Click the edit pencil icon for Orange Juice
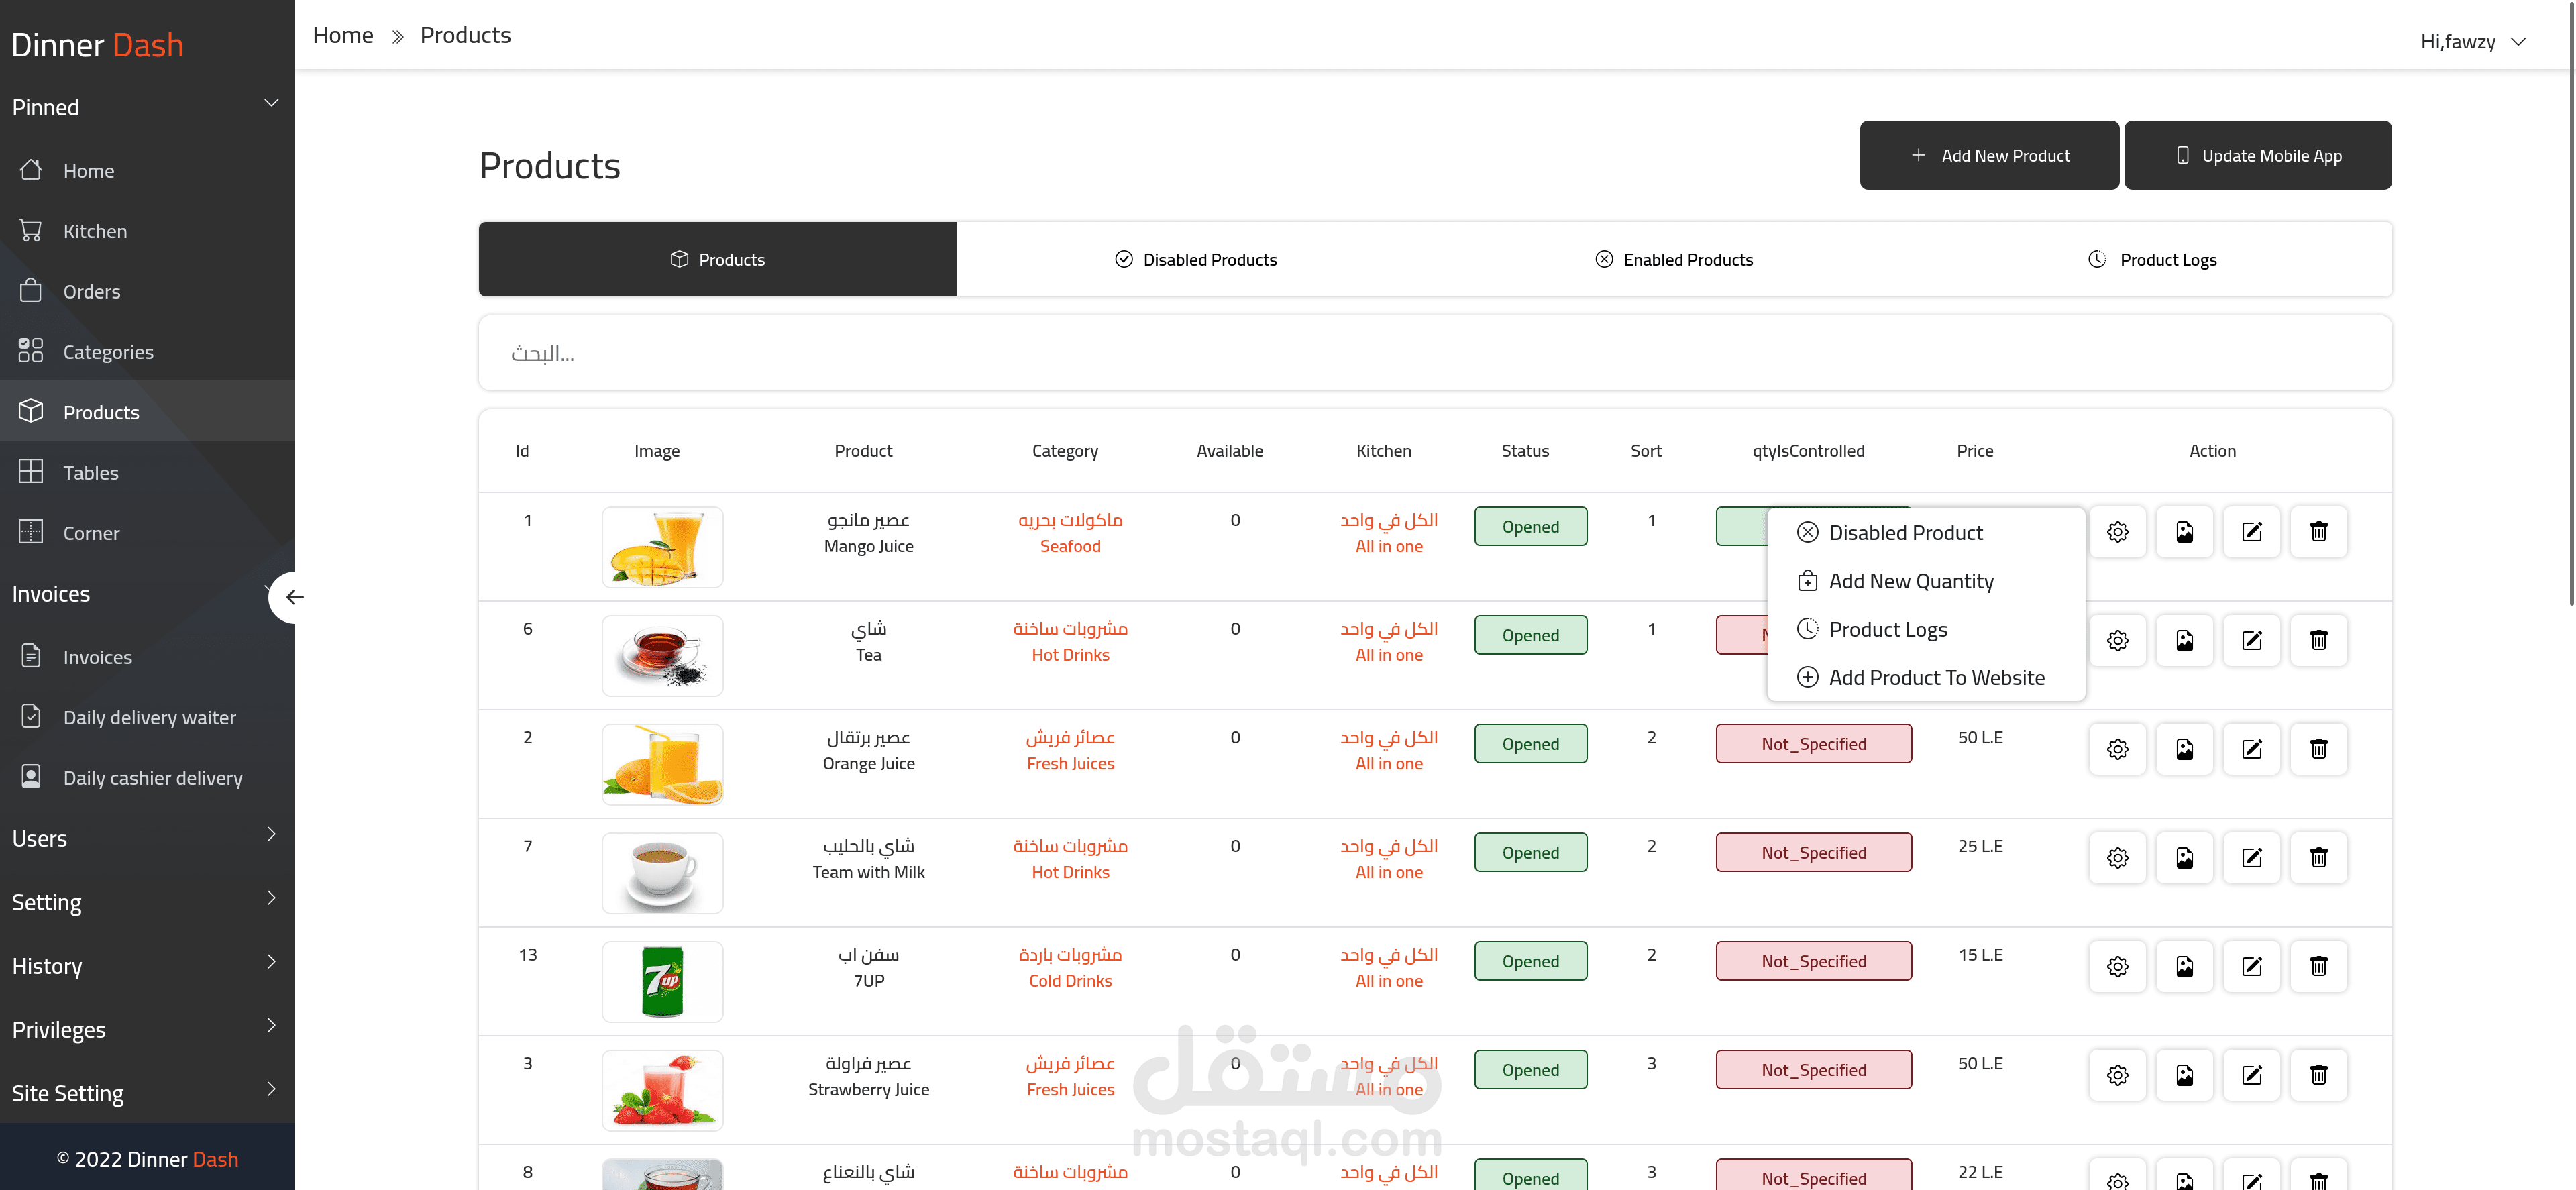Screen dimensions: 2576x1190 point(2251,749)
